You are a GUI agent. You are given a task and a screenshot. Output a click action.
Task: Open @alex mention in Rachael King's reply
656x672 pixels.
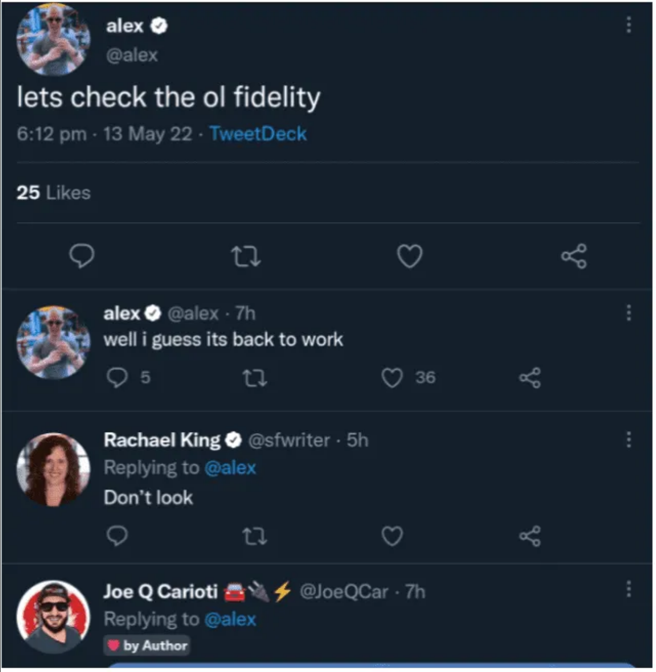pyautogui.click(x=230, y=468)
